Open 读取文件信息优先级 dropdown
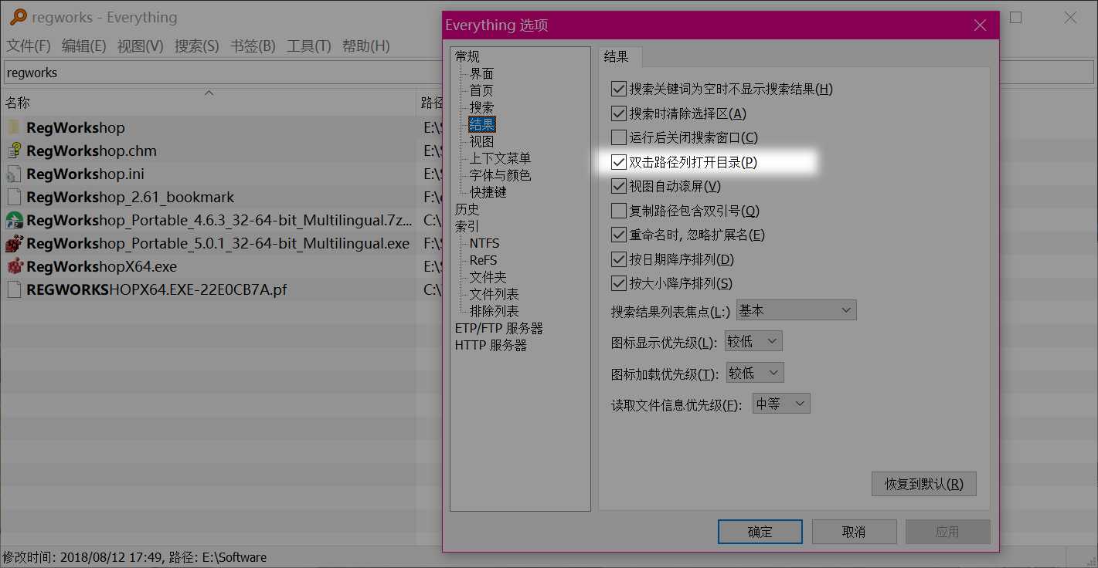The height and width of the screenshot is (568, 1098). [781, 404]
